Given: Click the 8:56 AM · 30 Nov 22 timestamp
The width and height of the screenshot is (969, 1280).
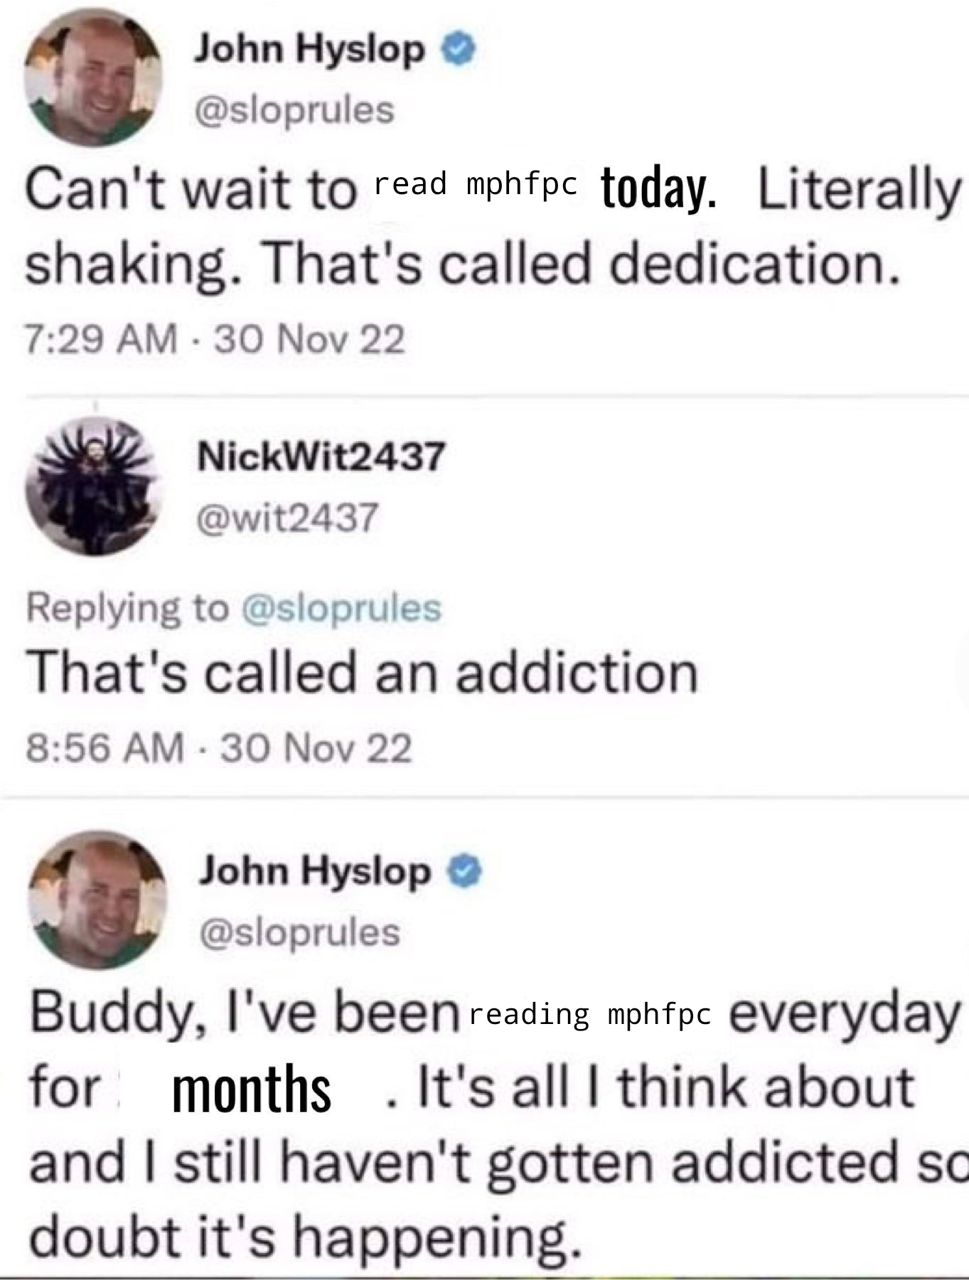Looking at the screenshot, I should coord(219,749).
